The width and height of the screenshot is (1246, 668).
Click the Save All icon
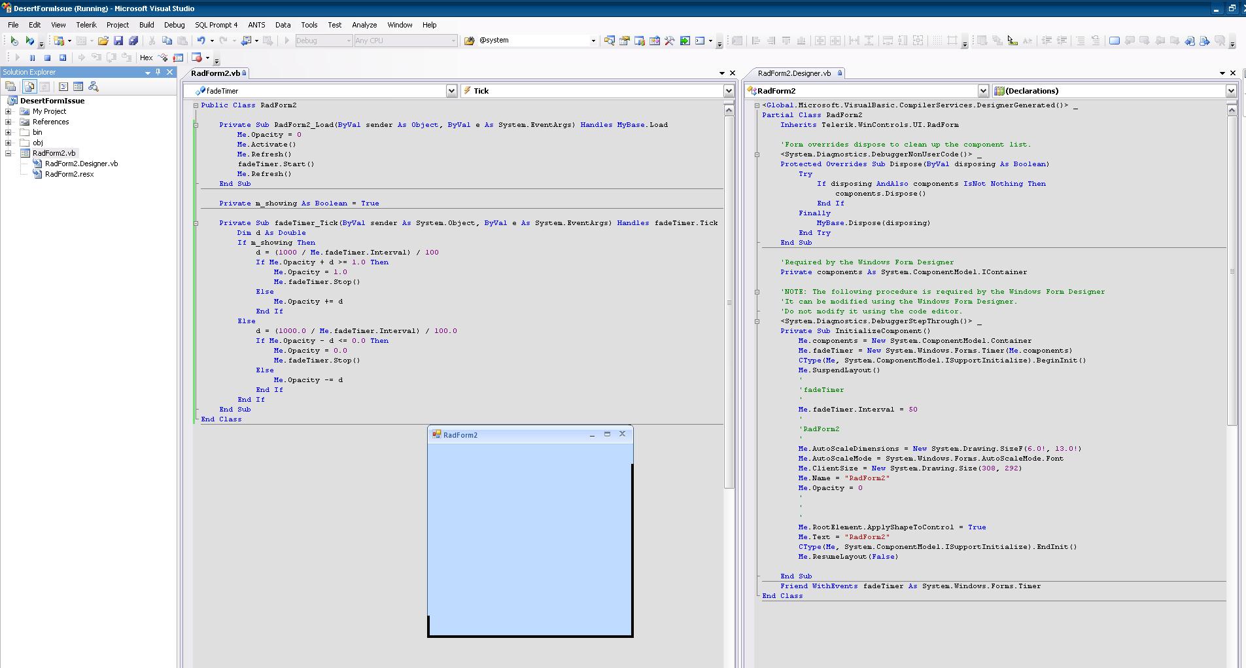pyautogui.click(x=133, y=41)
